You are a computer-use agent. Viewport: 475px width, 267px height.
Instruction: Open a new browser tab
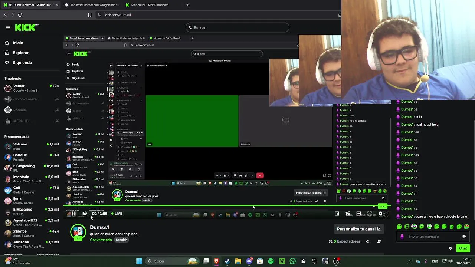pyautogui.click(x=187, y=5)
